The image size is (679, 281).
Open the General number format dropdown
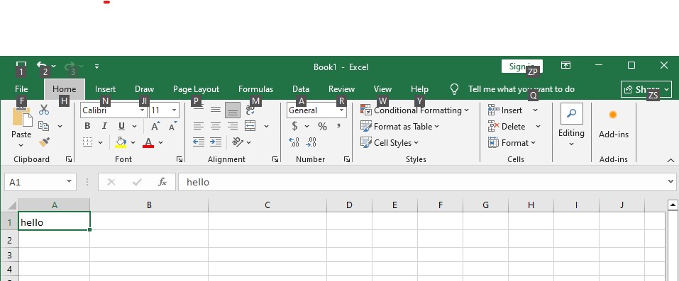[342, 110]
